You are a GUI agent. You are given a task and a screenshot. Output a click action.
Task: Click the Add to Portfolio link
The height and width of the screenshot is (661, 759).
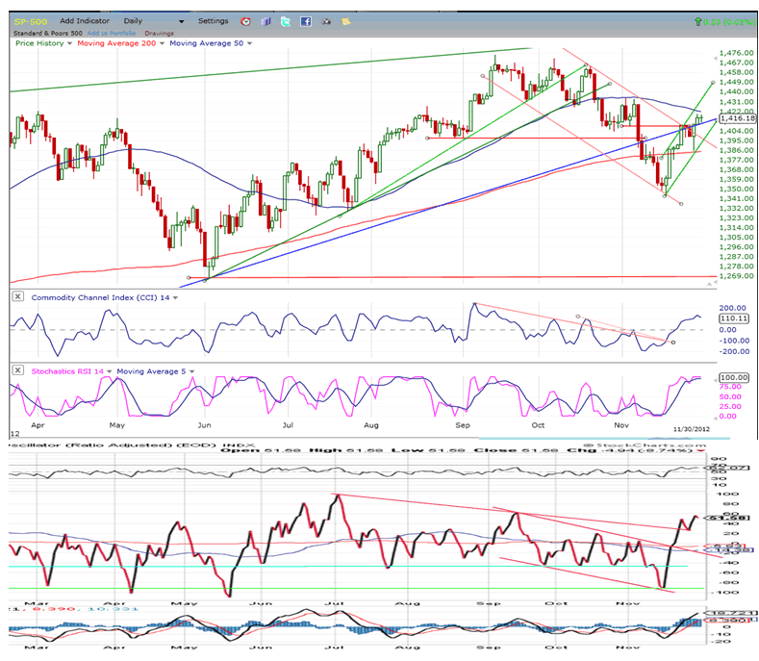(112, 34)
